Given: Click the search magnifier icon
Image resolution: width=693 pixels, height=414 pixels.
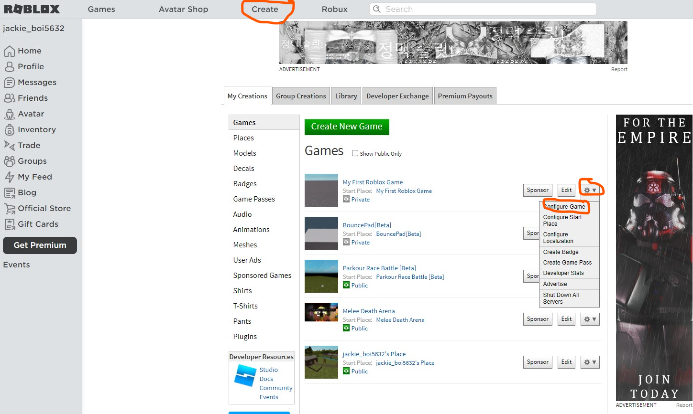Looking at the screenshot, I should click(x=376, y=9).
